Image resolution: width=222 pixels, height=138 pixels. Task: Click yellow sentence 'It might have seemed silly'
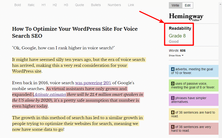coord(79,65)
